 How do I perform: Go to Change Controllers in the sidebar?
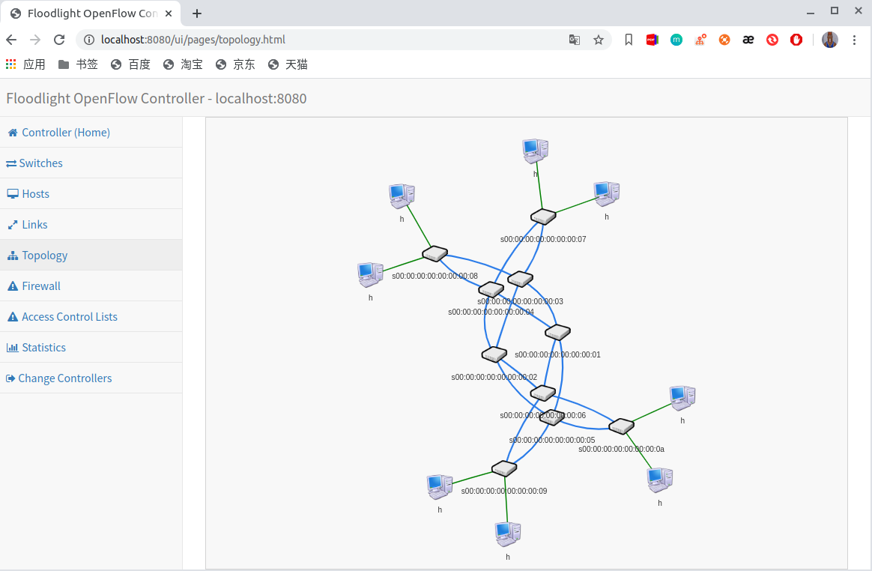58,378
